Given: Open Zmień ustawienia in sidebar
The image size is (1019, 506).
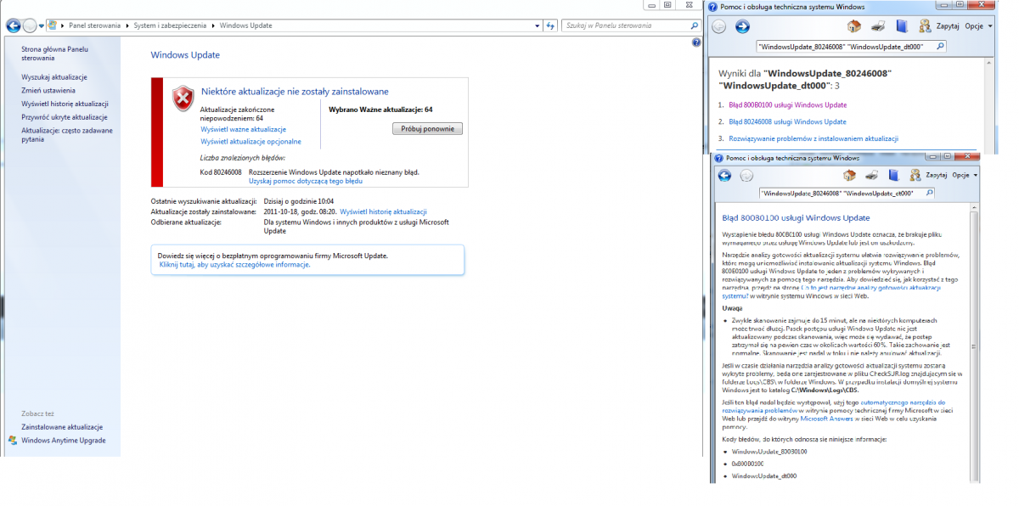Looking at the screenshot, I should [48, 90].
